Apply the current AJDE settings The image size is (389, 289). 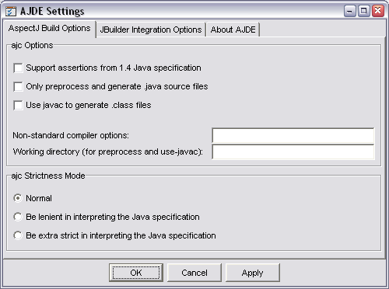coord(253,273)
